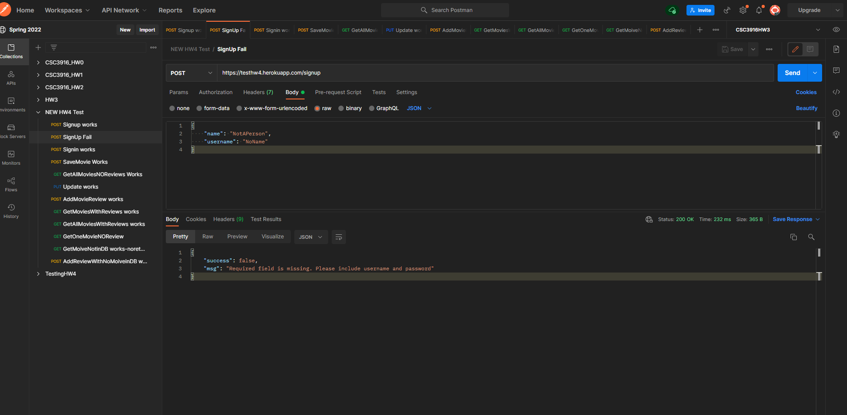Collapse the NEW HW4 Test collection
This screenshot has width=847, height=415.
[38, 112]
